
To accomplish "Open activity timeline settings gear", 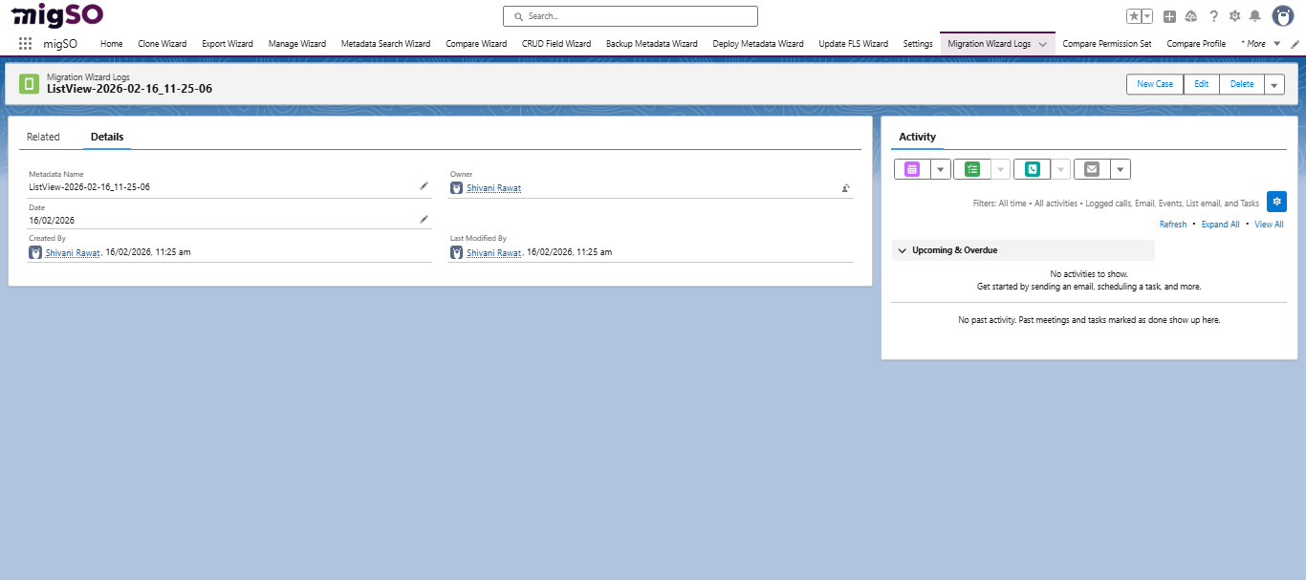I will click(1276, 202).
